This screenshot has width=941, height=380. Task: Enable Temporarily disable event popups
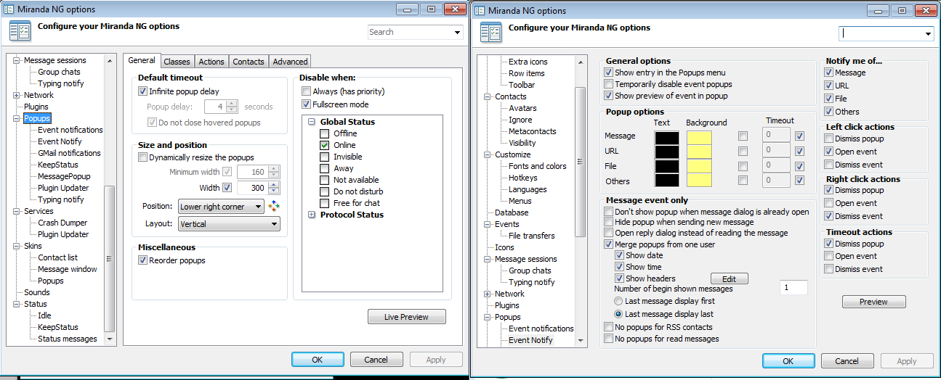click(609, 84)
